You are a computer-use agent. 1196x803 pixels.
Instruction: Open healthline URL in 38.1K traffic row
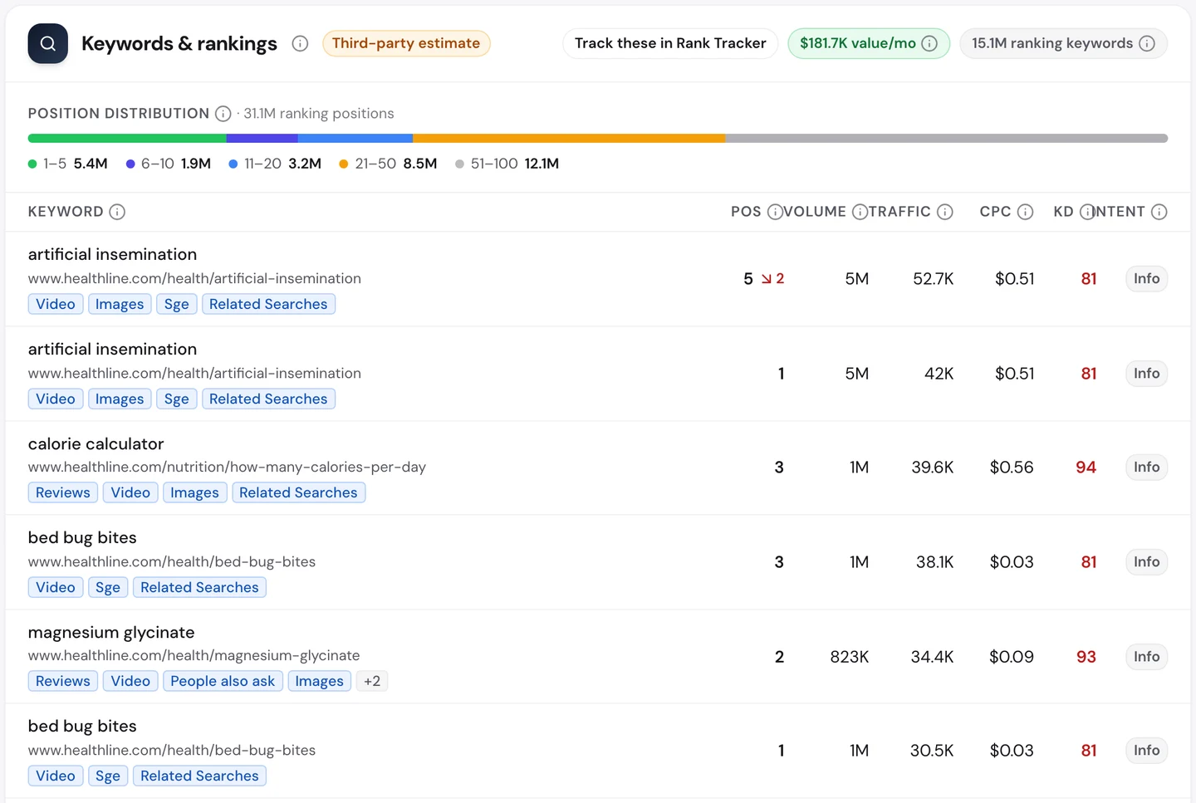coord(172,561)
